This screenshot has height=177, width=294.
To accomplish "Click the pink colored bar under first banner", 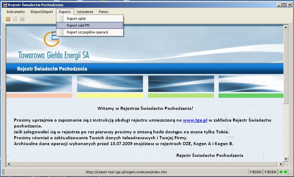I will click(x=39, y=96).
